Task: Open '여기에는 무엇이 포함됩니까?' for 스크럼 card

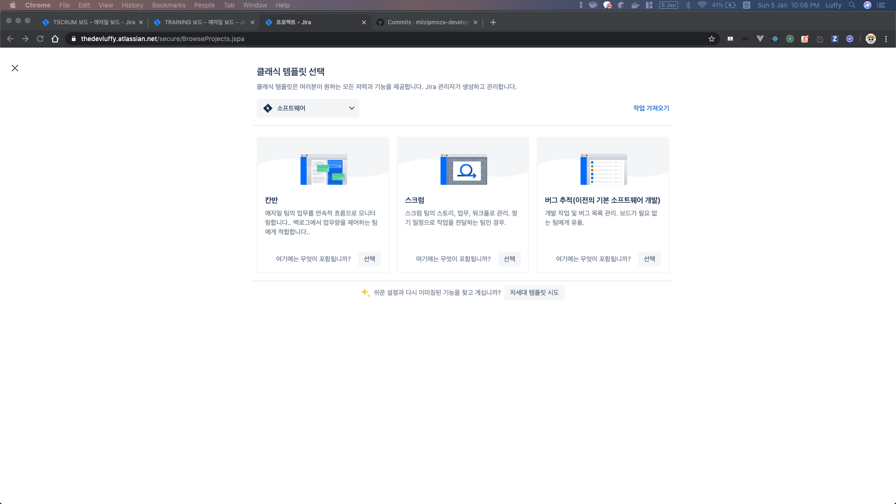Action: click(453, 259)
